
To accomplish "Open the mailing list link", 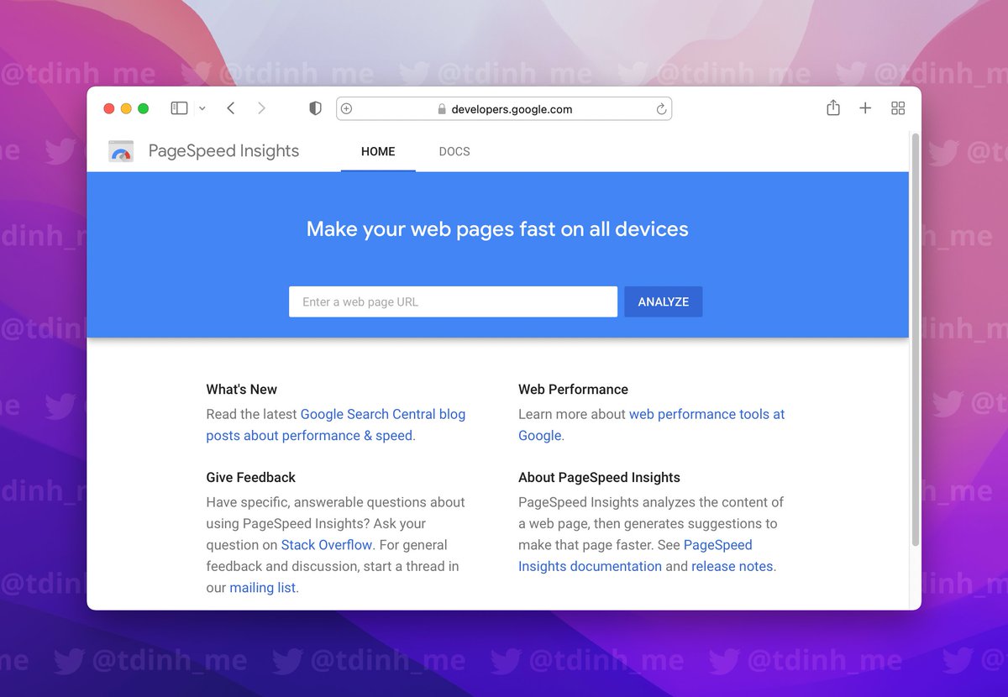I will point(263,588).
